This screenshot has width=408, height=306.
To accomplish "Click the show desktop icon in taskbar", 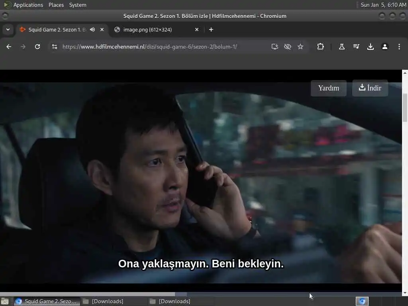I will point(5,301).
